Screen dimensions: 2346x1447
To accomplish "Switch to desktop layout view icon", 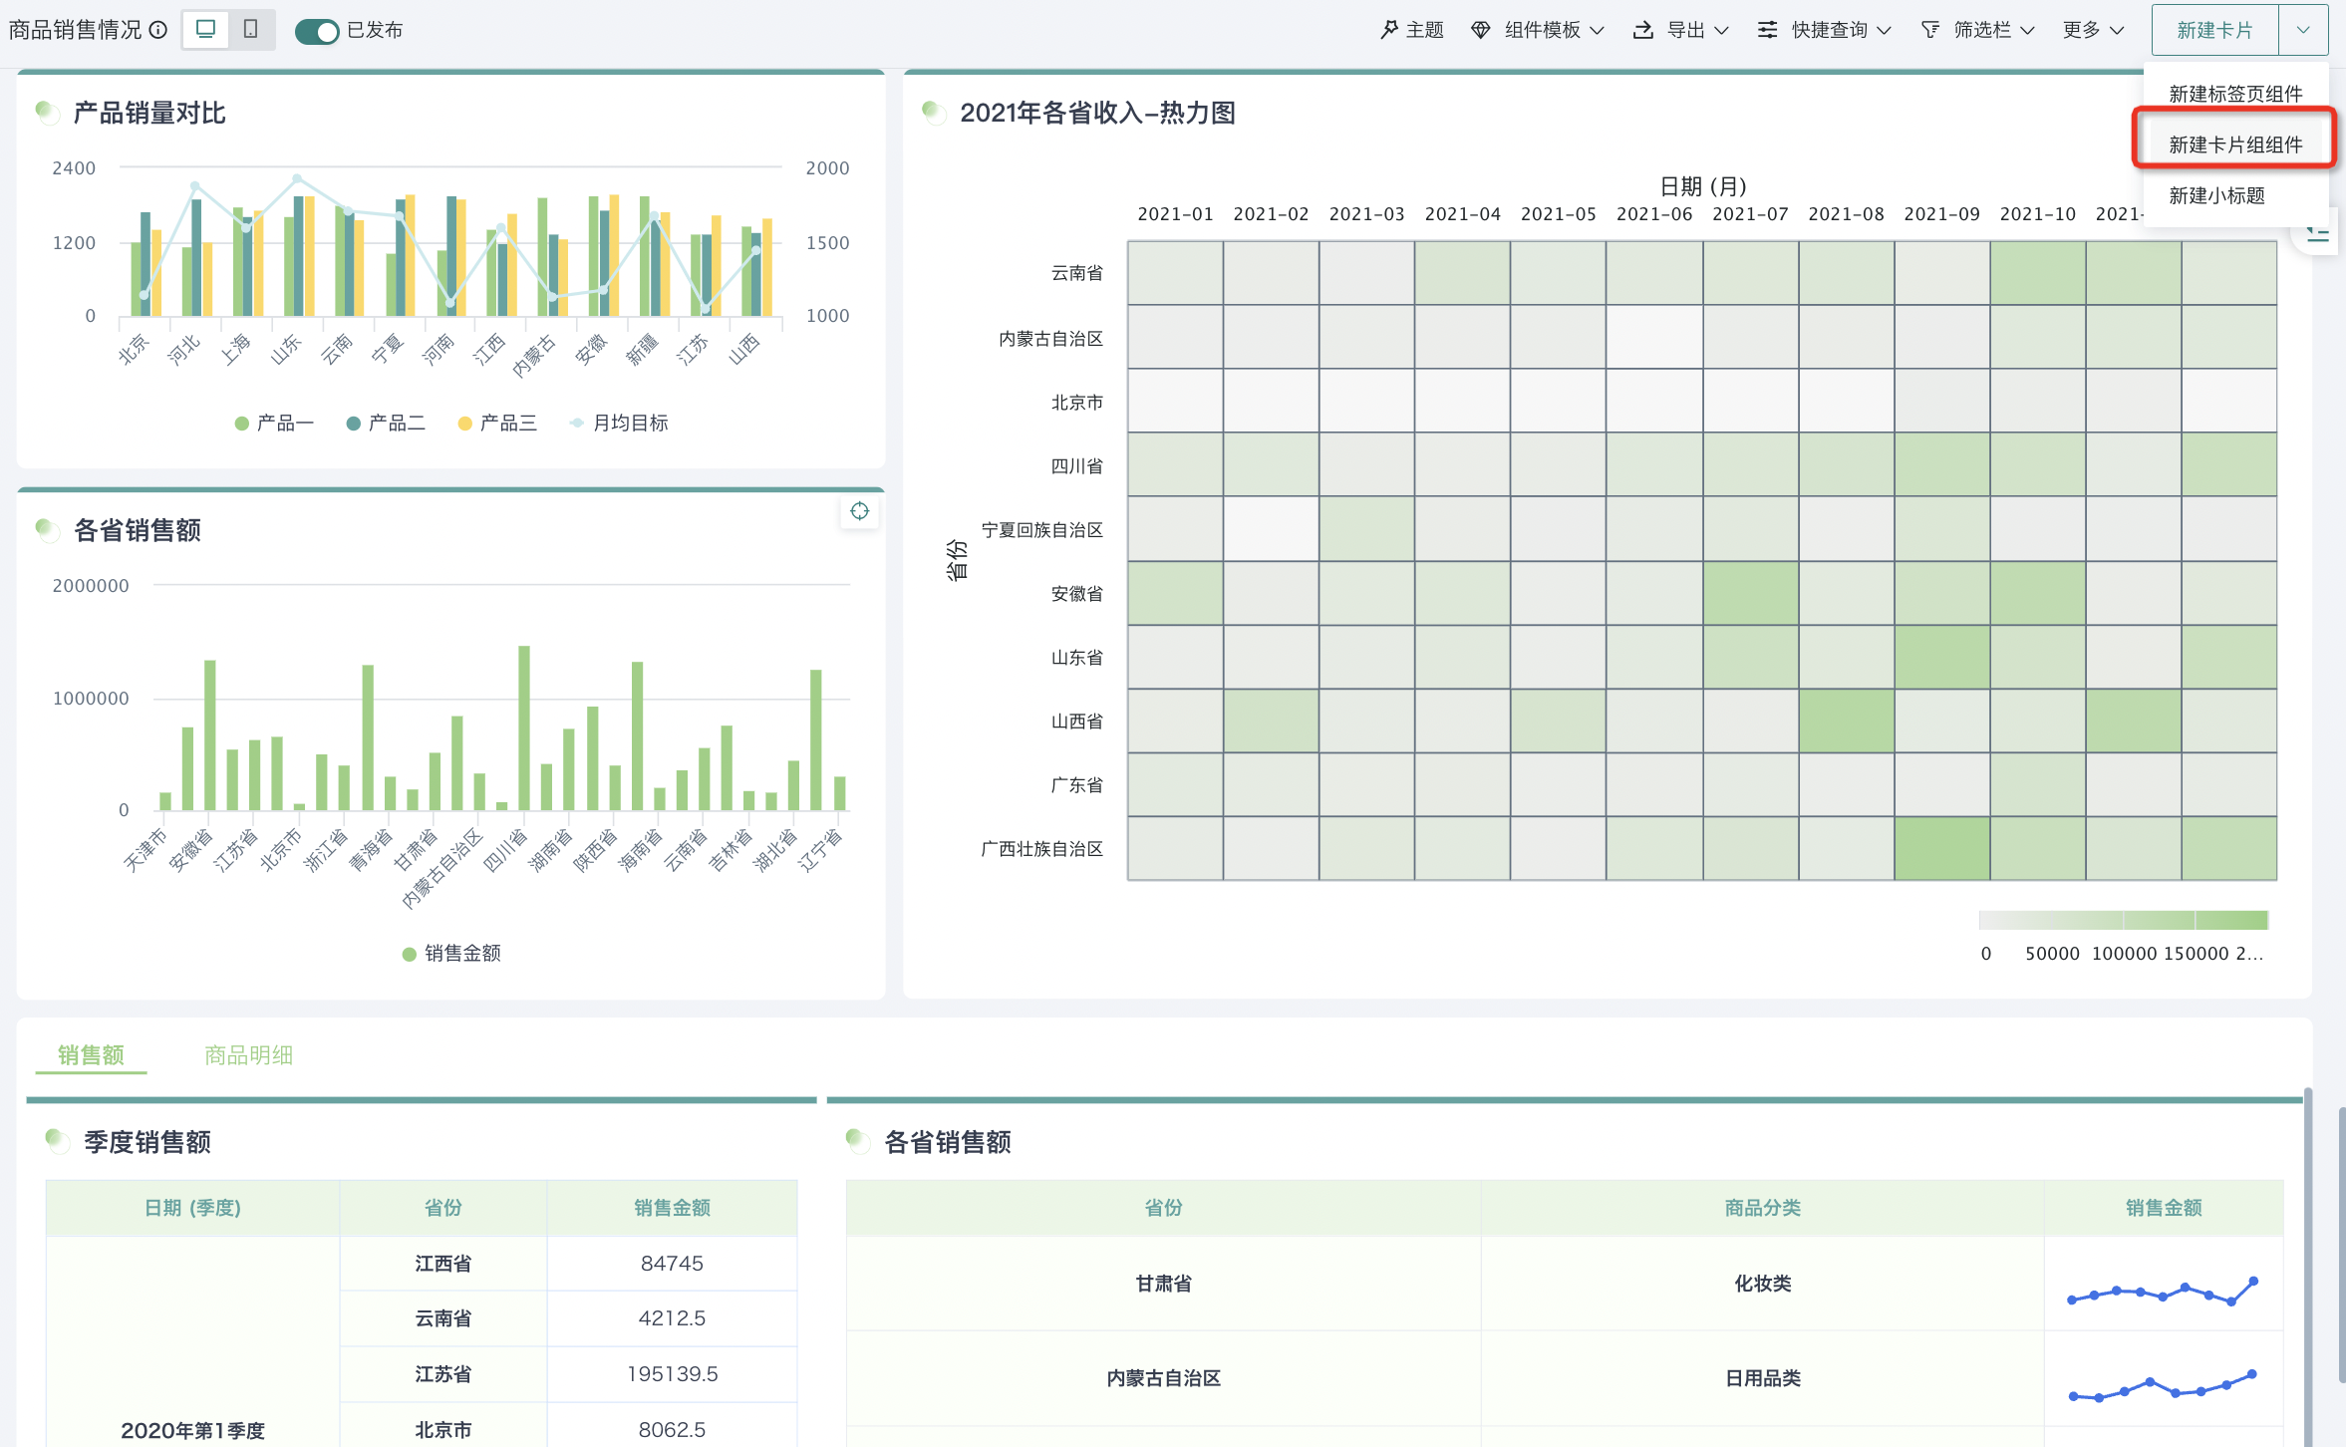I will (x=205, y=30).
